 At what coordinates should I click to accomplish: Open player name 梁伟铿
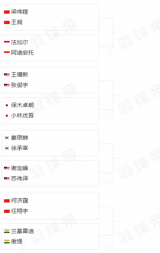click(20, 12)
